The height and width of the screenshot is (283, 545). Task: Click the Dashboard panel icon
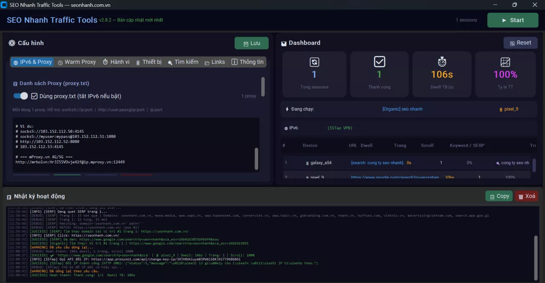(284, 43)
